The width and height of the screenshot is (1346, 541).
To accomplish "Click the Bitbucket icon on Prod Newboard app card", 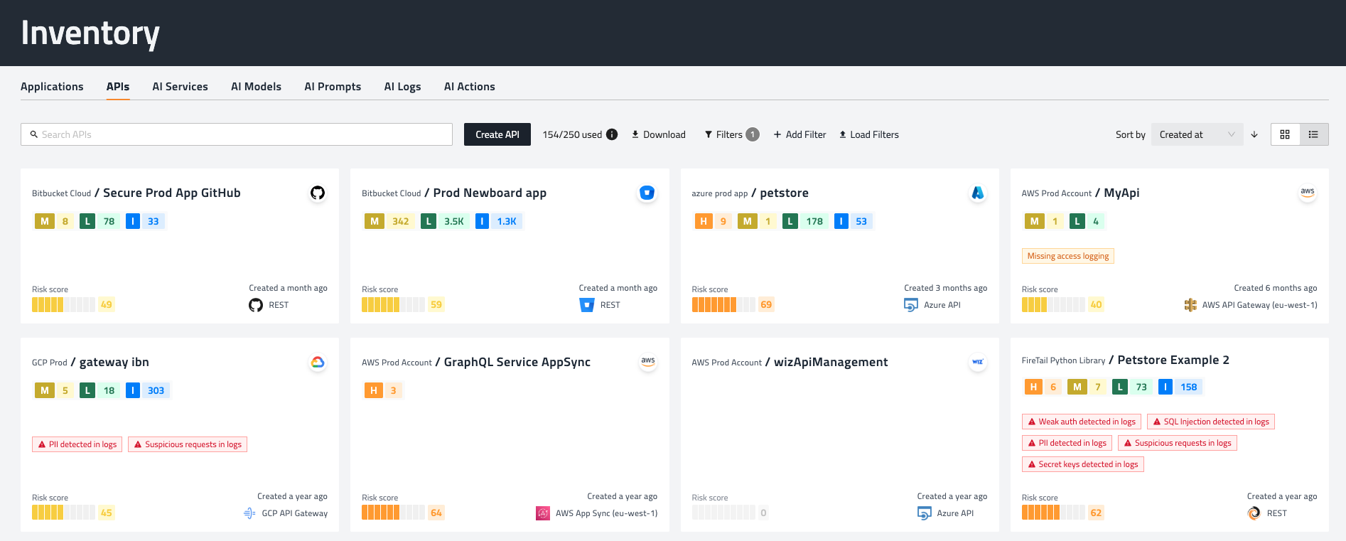I will click(647, 193).
